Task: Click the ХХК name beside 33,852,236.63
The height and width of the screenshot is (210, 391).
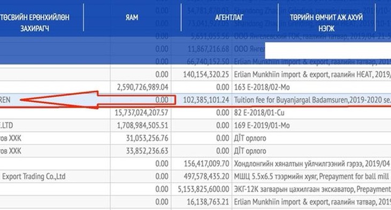Action: coord(11,151)
